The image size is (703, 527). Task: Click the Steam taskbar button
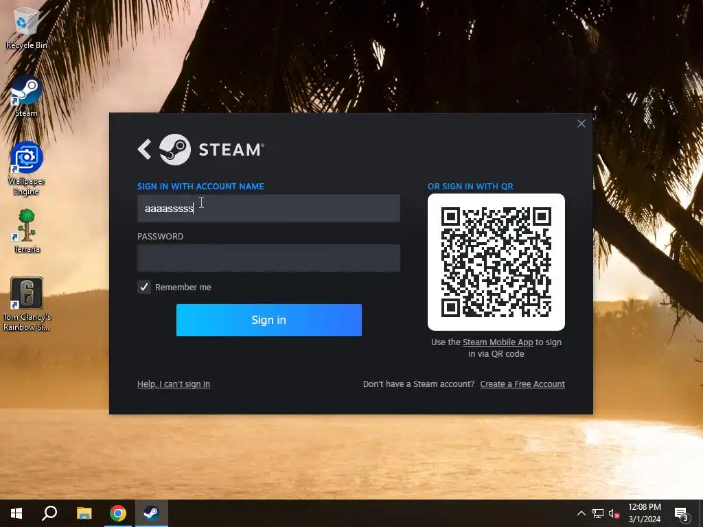(x=152, y=513)
